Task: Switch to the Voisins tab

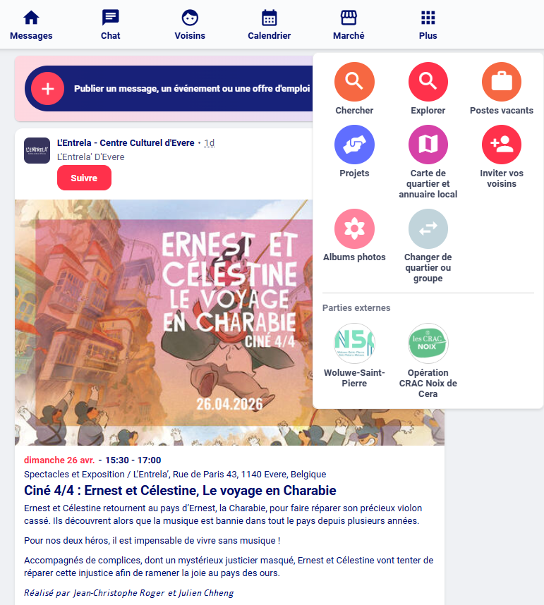Action: [x=190, y=25]
